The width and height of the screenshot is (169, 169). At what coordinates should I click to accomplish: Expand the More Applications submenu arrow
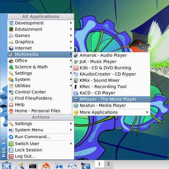[x=147, y=112]
